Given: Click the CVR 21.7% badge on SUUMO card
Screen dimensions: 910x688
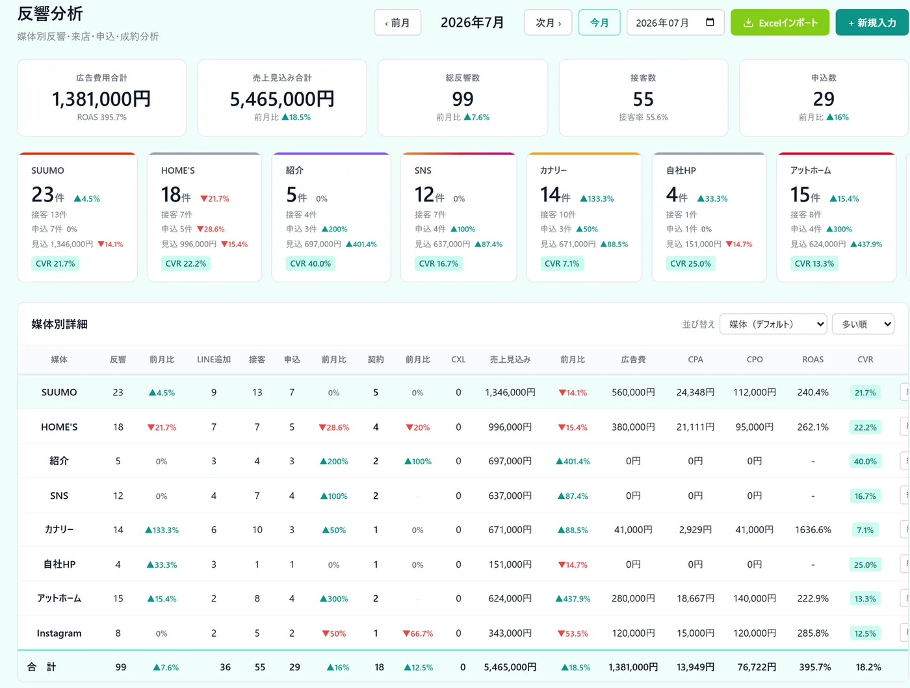Looking at the screenshot, I should [x=55, y=263].
